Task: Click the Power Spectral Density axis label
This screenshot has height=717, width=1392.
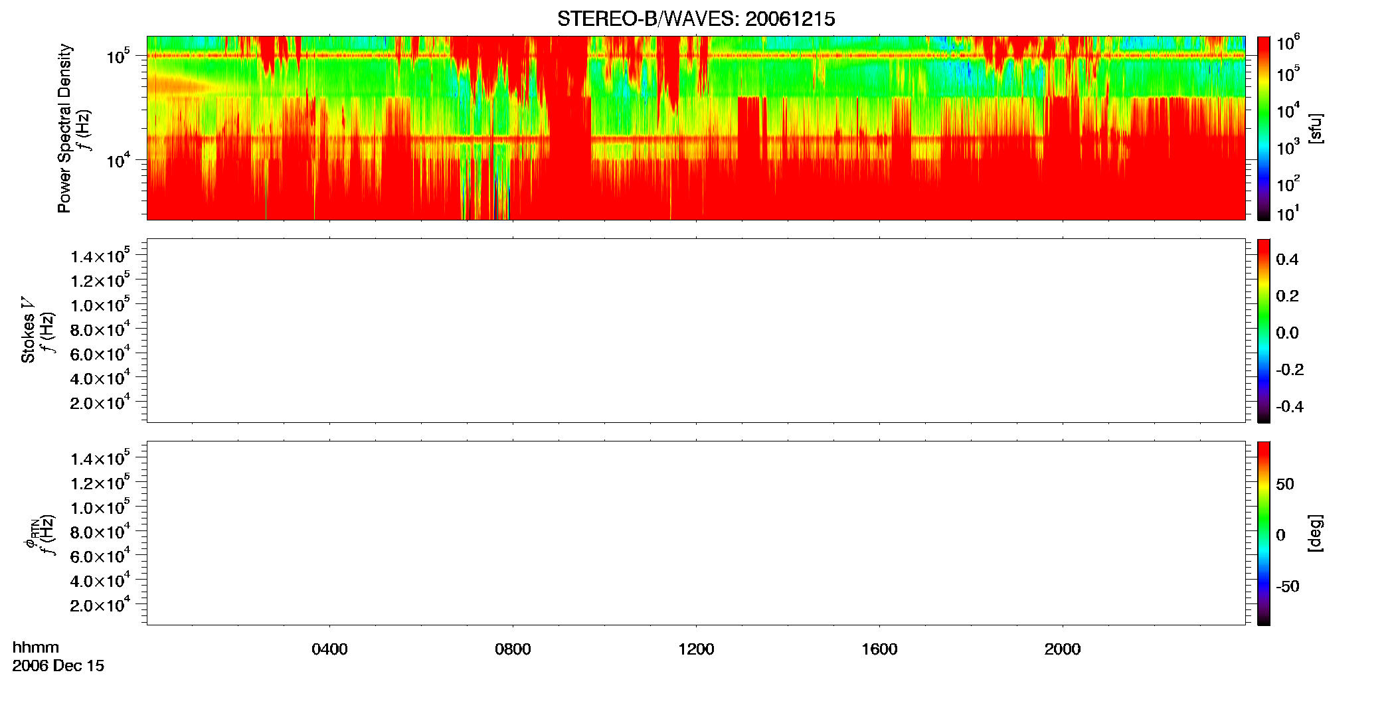Action: point(64,128)
